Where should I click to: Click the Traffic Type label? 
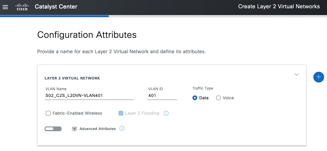click(203, 88)
